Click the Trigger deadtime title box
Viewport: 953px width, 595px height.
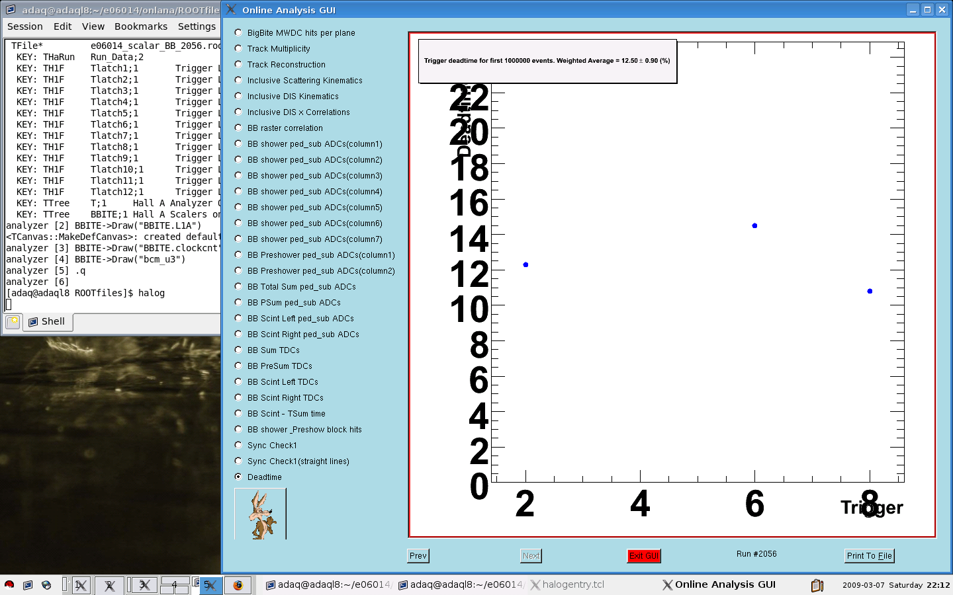tap(547, 61)
